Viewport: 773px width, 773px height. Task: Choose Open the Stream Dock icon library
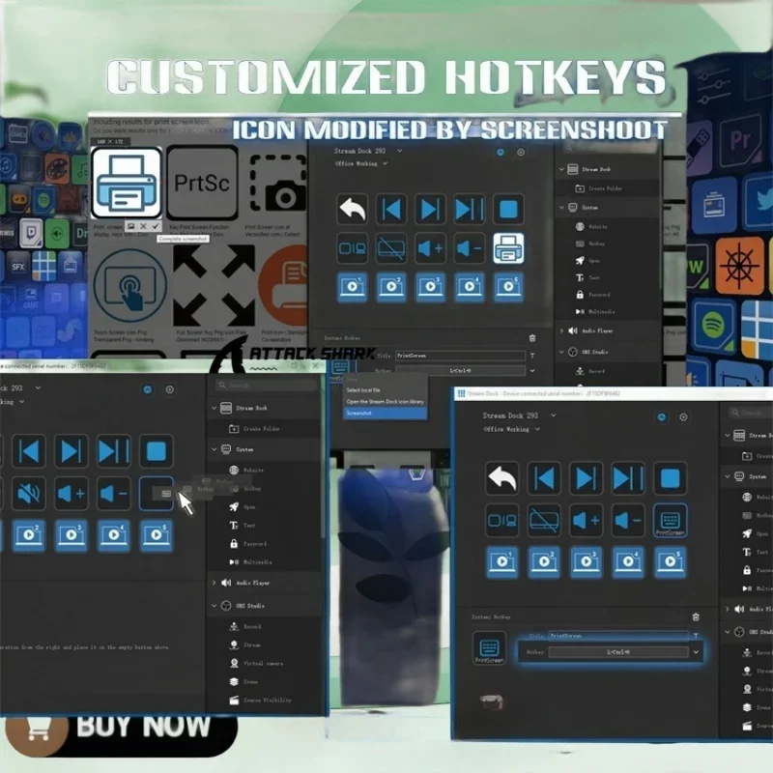pos(385,401)
